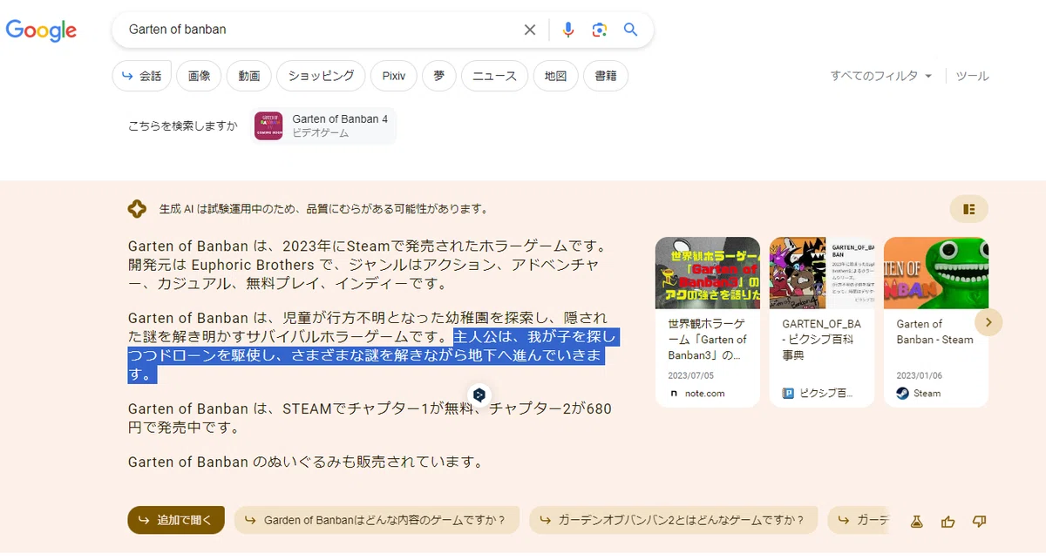This screenshot has width=1046, height=560.
Task: Click the labs flask icon
Action: point(916,522)
